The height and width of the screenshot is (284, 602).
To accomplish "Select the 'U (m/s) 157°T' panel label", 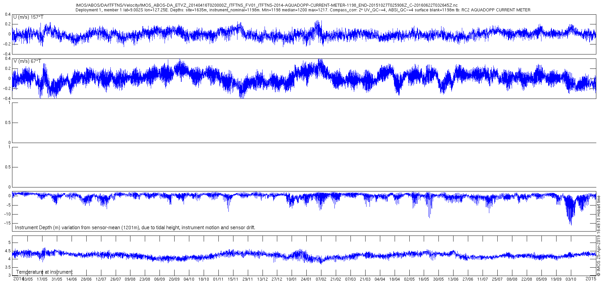I will (x=28, y=17).
